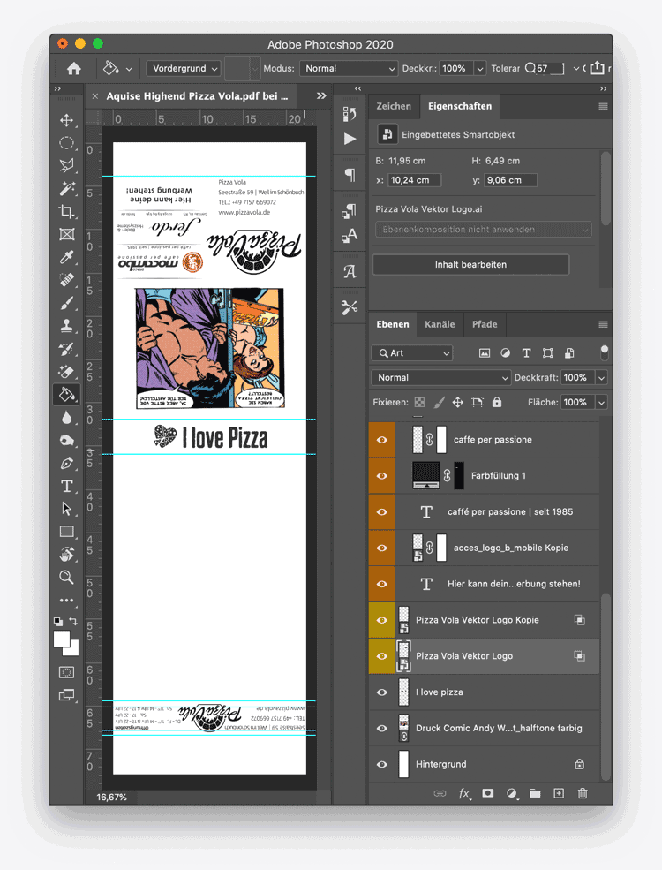Swap foreground and background colors
The height and width of the screenshot is (870, 662).
(x=73, y=621)
